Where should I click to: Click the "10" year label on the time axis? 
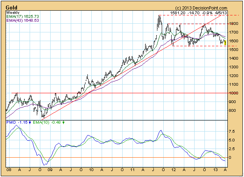tap(91, 169)
